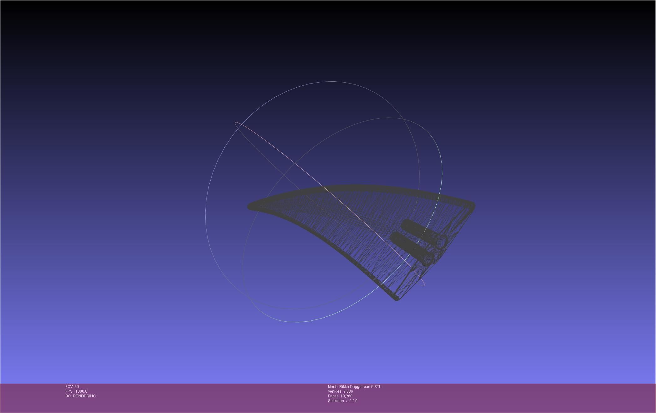The image size is (656, 413).
Task: Click the FPS: 1000.0 readout
Action: click(76, 391)
